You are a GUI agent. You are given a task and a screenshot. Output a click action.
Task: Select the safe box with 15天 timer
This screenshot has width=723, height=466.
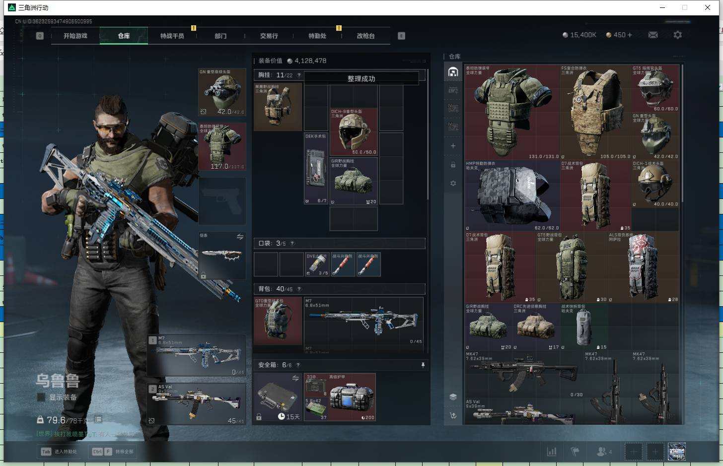(x=278, y=397)
